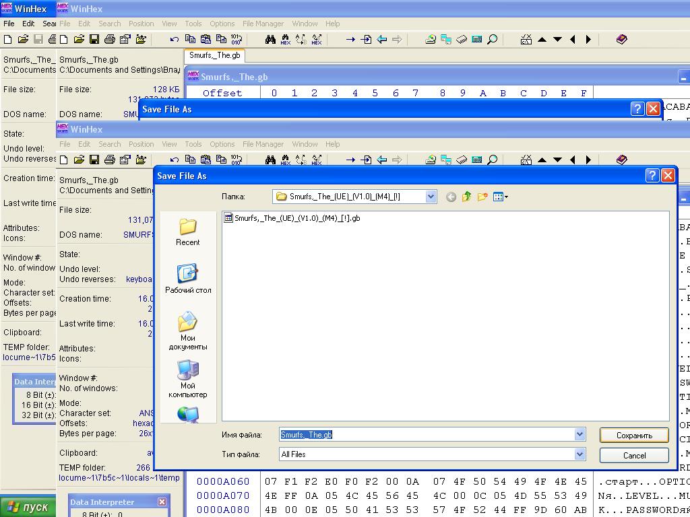The image size is (690, 517).
Task: Click Copy block icon in top toolbar
Action: click(190, 40)
